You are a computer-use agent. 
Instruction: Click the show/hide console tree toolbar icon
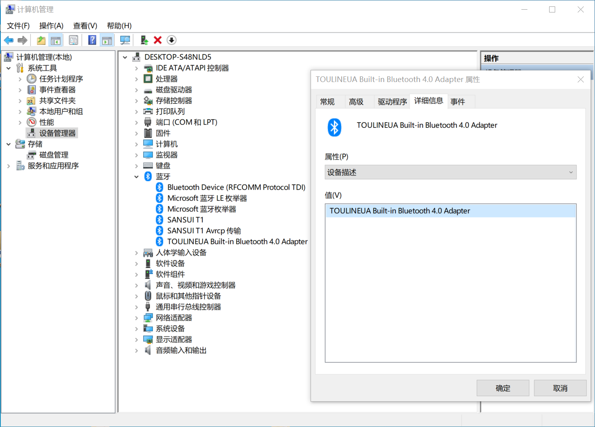tap(56, 40)
